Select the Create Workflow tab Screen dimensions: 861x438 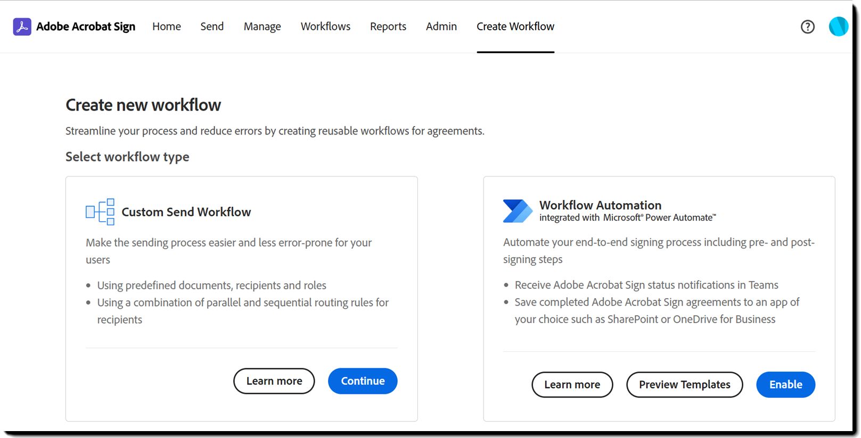(515, 27)
